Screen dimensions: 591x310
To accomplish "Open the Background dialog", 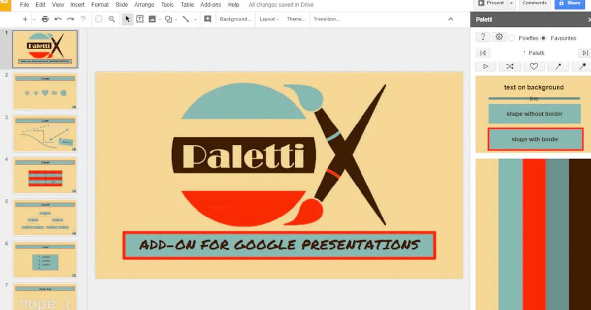I will point(235,19).
